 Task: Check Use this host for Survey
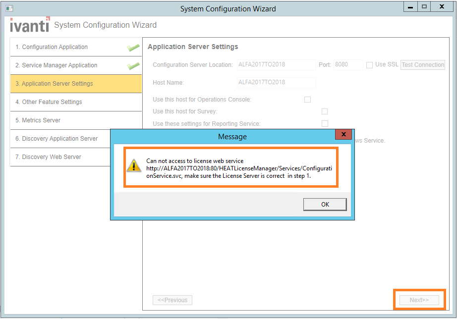tap(325, 111)
